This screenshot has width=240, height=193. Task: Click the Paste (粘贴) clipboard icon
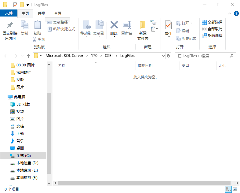pyautogui.click(x=37, y=25)
